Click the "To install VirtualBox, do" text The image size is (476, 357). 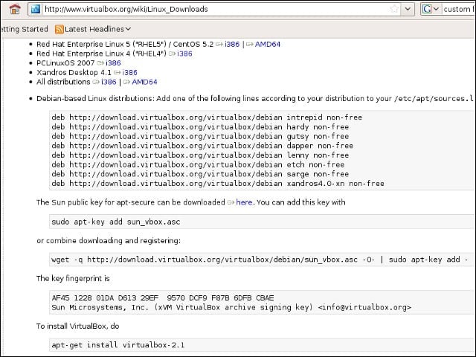[77, 327]
